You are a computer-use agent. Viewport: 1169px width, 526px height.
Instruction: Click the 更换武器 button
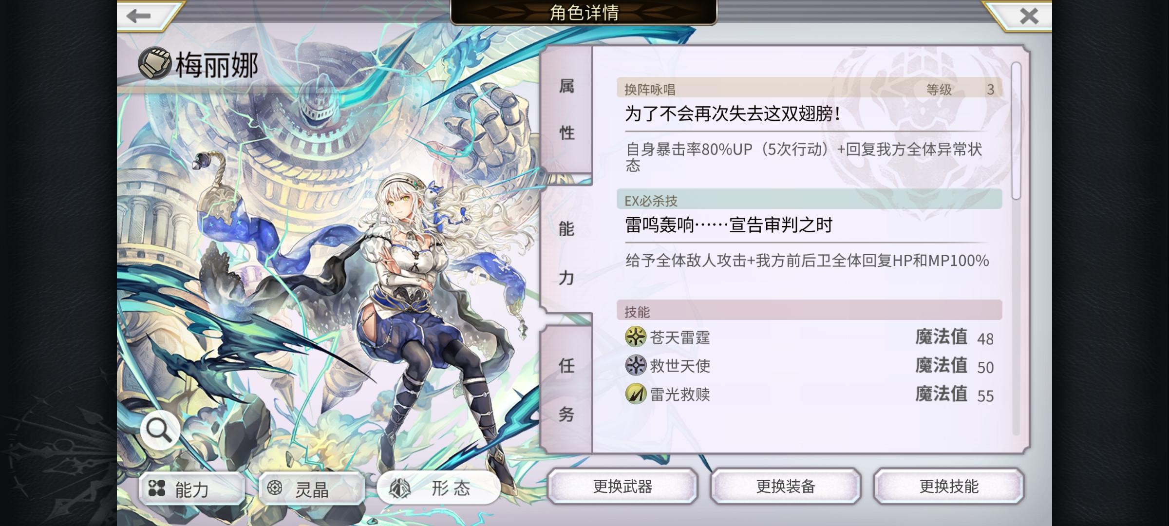click(x=622, y=487)
